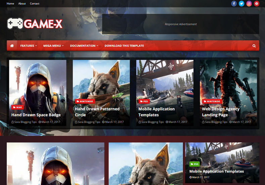The image size is (265, 185).
Task: Select the WAR category tag
Action: tap(17, 107)
